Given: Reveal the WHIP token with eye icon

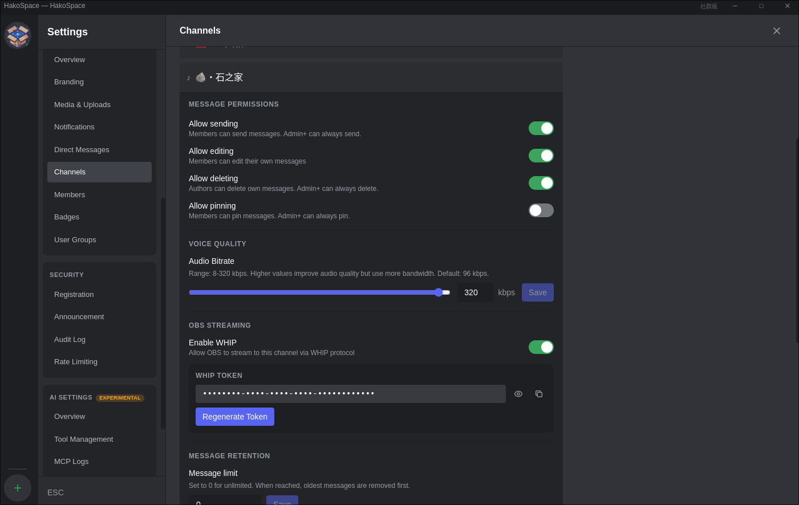Looking at the screenshot, I should 518,393.
